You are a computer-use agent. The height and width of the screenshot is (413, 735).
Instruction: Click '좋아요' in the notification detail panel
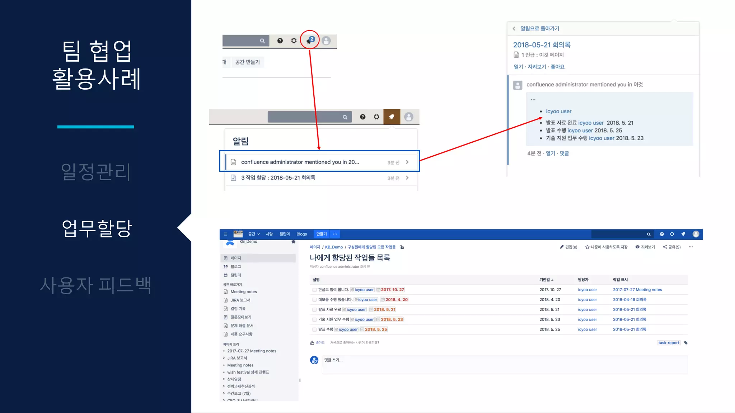coord(557,67)
